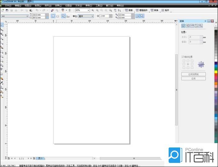Switch to the Position transform icon
The height and width of the screenshot is (167, 218).
click(x=183, y=26)
